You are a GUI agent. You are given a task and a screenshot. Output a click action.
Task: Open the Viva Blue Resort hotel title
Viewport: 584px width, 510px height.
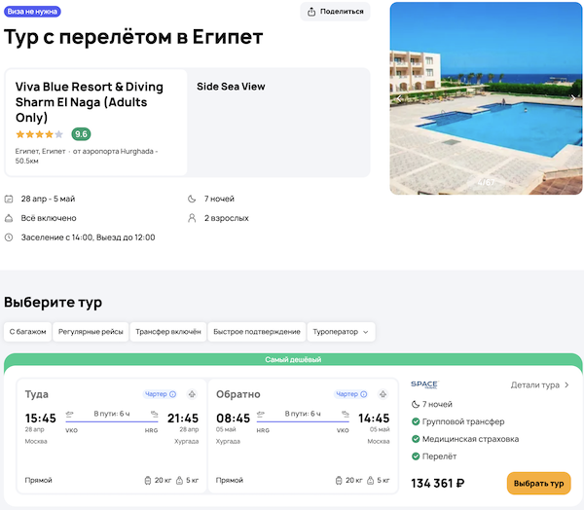pos(90,101)
